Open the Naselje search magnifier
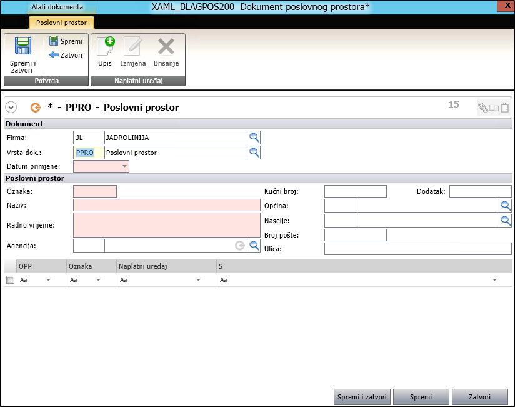515x407 pixels. 505,221
